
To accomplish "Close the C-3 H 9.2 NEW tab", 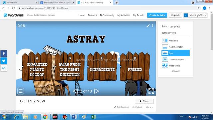I will pyautogui.click(x=110, y=3).
